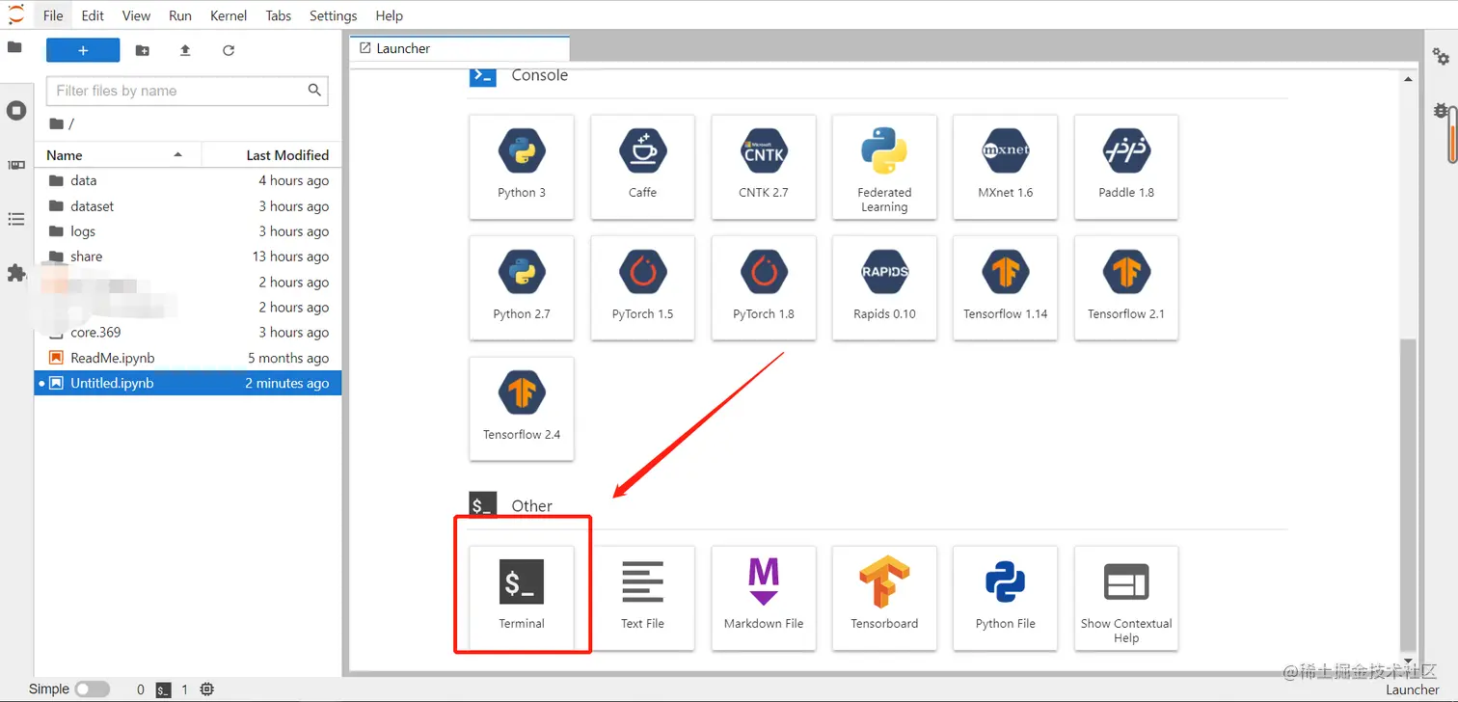1458x702 pixels.
Task: Open the Run menu
Action: pyautogui.click(x=179, y=15)
